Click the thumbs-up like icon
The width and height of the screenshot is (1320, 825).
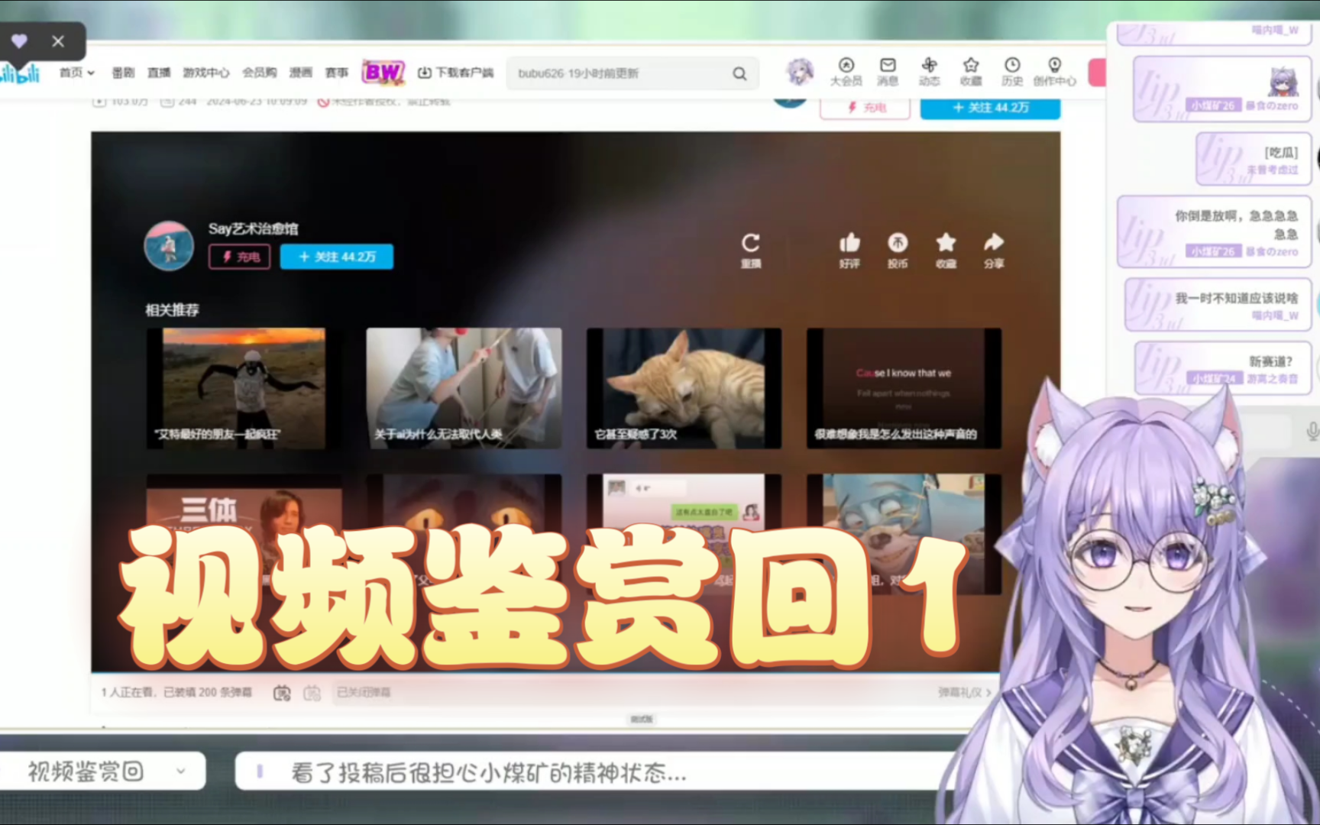[849, 242]
